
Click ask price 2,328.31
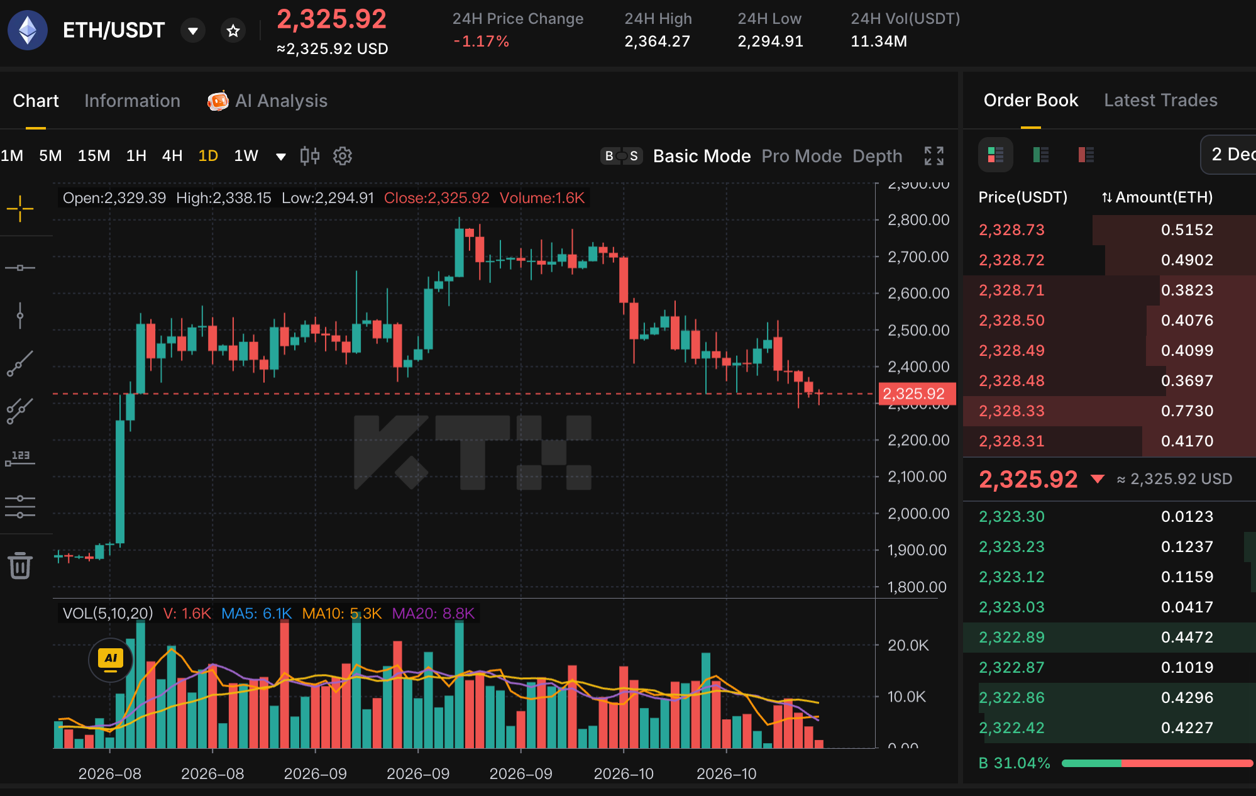point(1011,441)
